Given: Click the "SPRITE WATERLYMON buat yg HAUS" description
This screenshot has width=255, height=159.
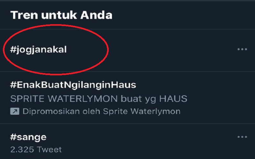Looking at the screenshot, I should 98,99.
